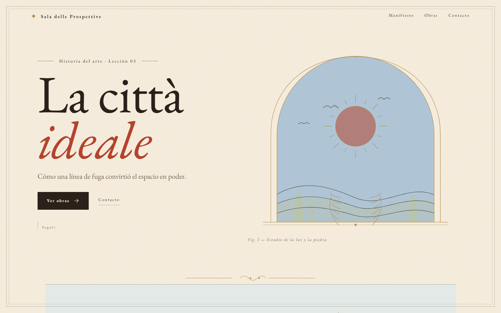The image size is (501, 313).
Task: Click the red italic word 'ideale'
Action: pos(95,141)
